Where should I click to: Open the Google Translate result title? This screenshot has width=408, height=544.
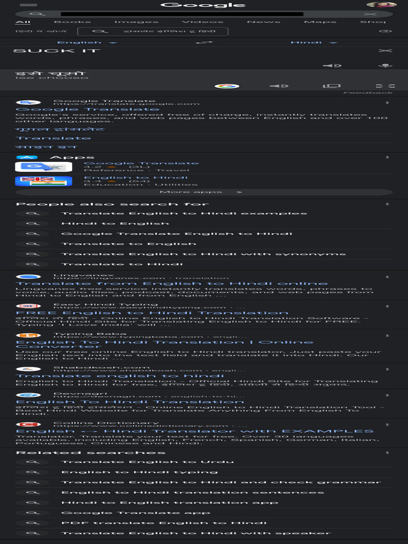coord(88,109)
